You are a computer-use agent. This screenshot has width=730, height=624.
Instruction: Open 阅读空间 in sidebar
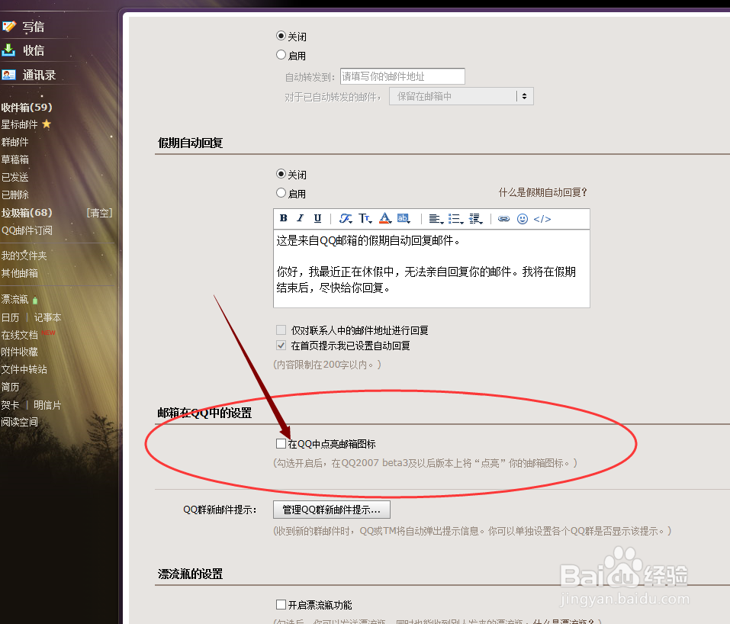20,423
